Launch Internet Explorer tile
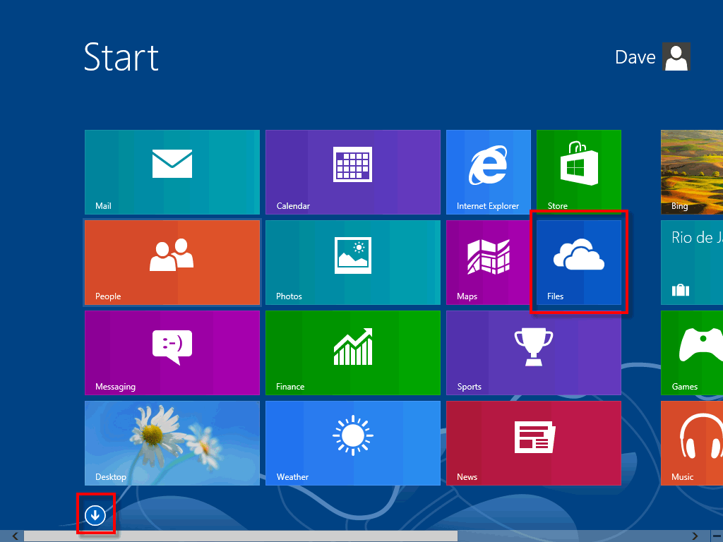This screenshot has width=723, height=542. pyautogui.click(x=489, y=172)
